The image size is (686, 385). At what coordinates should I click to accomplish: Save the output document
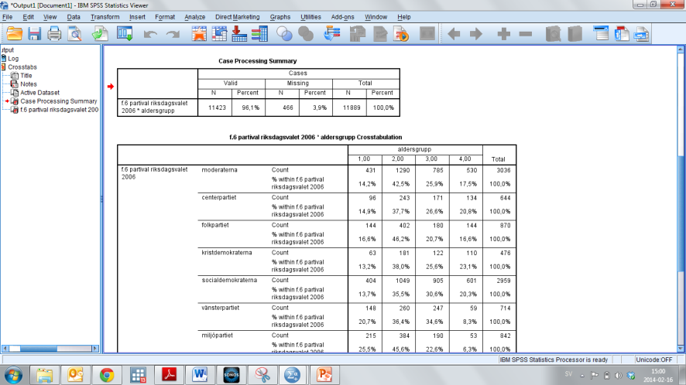[34, 34]
